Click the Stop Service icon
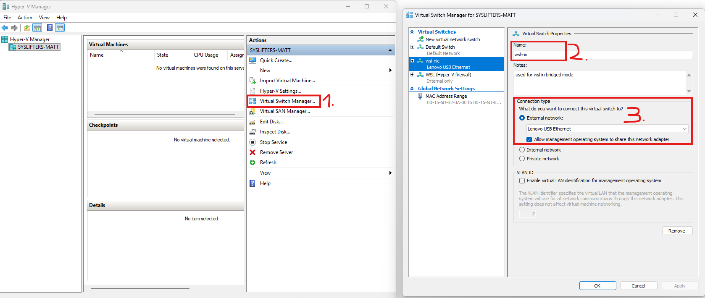 tap(253, 142)
